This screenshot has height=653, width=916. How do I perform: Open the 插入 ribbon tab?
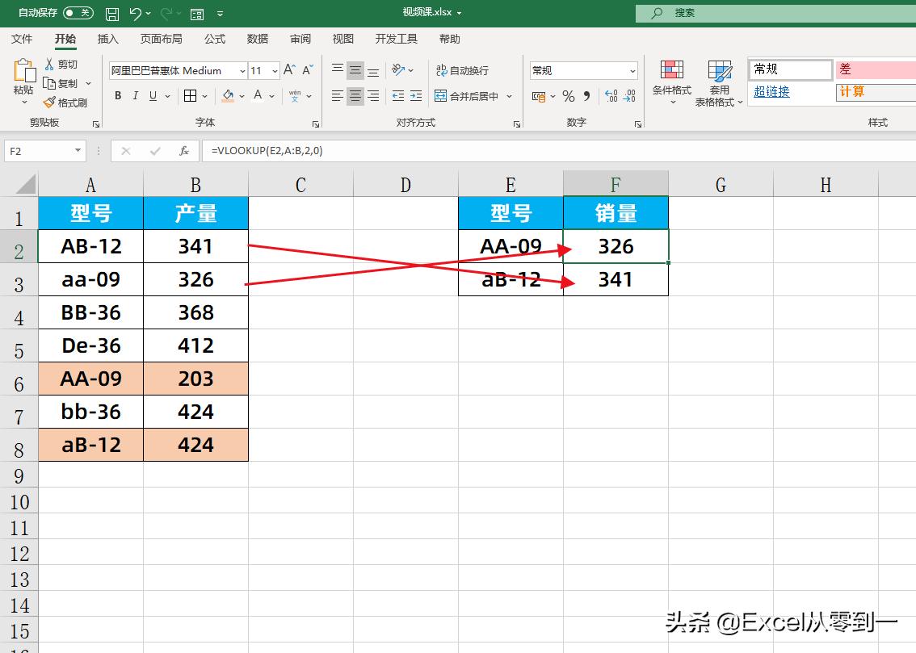[109, 38]
